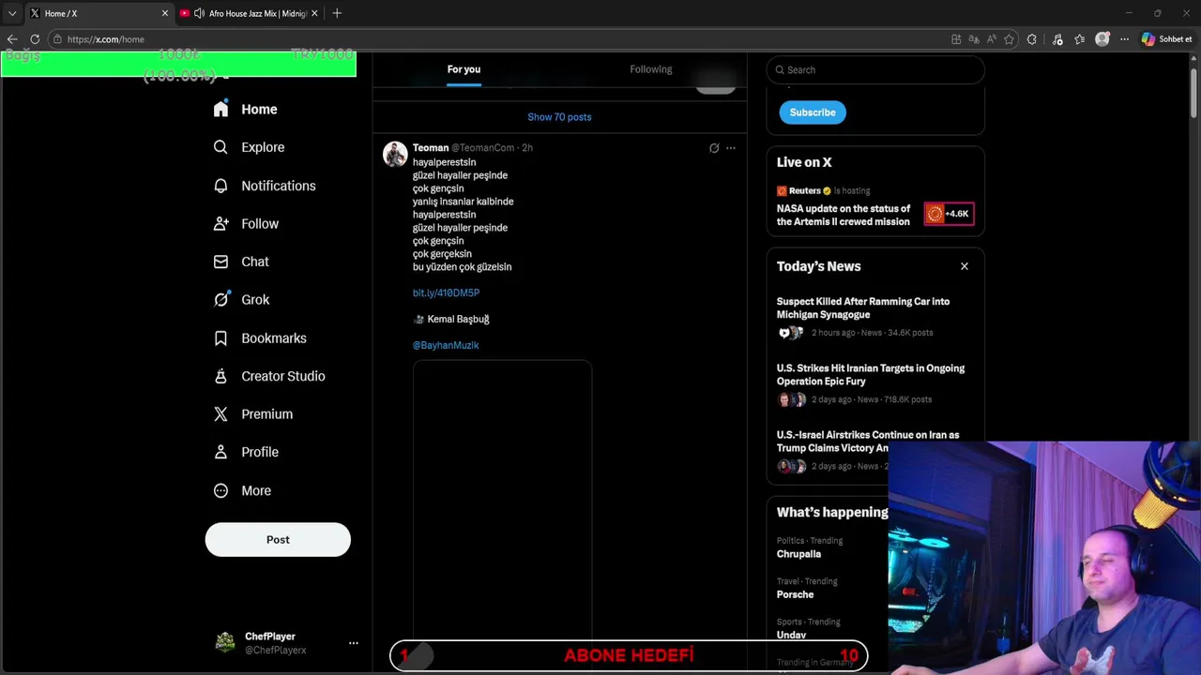Open the split screen apps icon in address bar
Screen dimensions: 1201x675
coord(956,39)
